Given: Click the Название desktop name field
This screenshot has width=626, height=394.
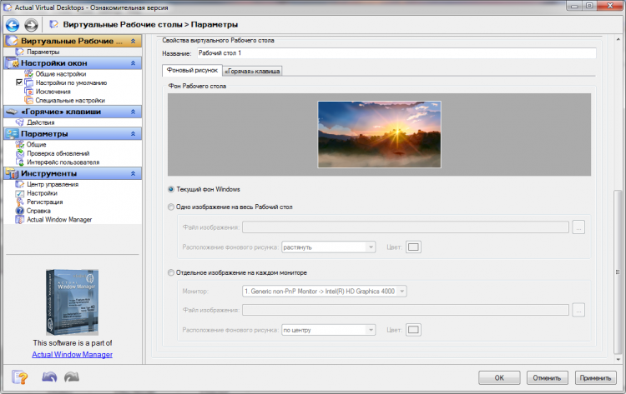Looking at the screenshot, I should (396, 53).
